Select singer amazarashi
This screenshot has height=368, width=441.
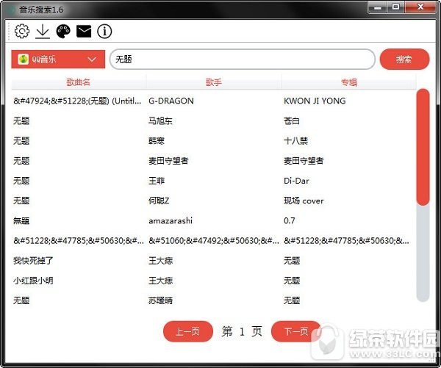(x=171, y=220)
